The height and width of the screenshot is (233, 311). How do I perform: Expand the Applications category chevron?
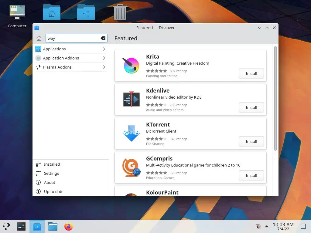104,49
